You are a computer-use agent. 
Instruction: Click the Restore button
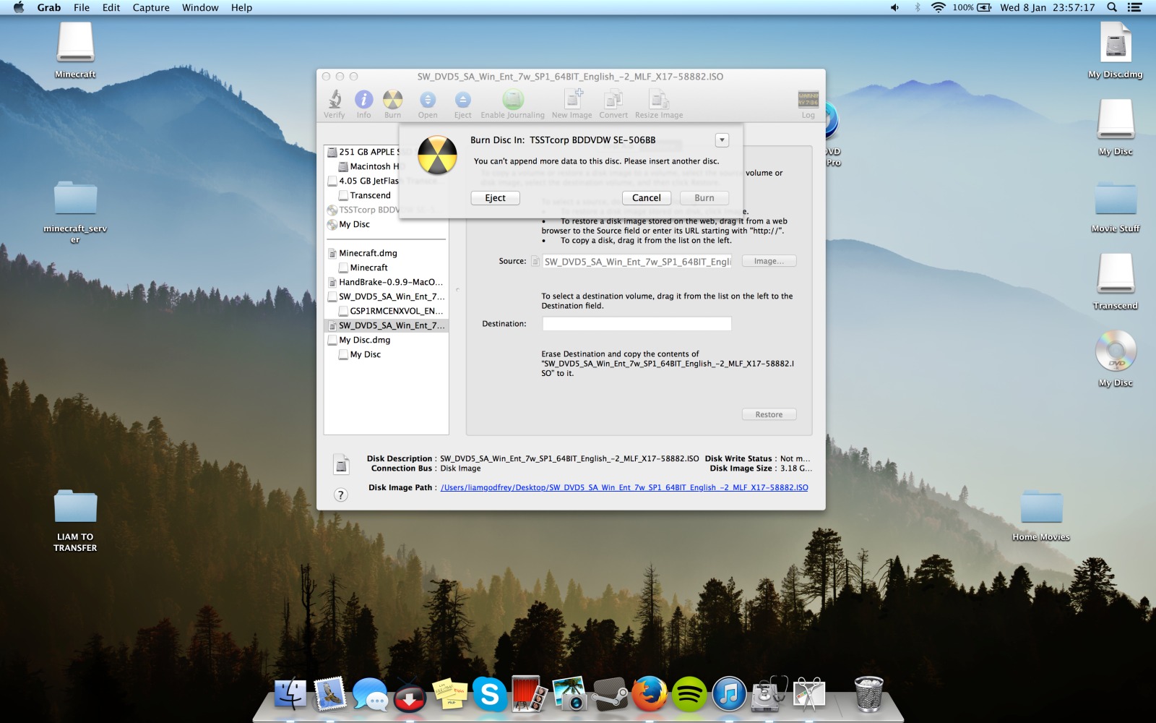(769, 414)
